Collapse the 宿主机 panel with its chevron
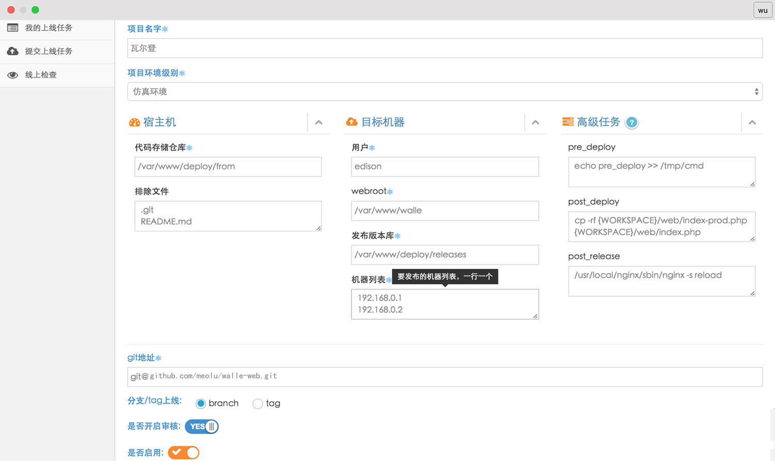Screen dimensions: 775x461 pyautogui.click(x=319, y=122)
